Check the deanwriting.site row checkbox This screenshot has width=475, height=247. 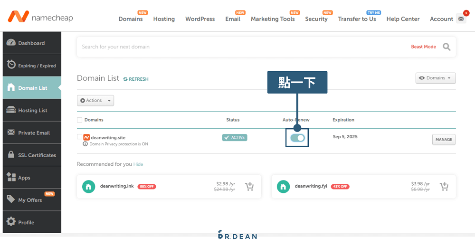(x=79, y=137)
